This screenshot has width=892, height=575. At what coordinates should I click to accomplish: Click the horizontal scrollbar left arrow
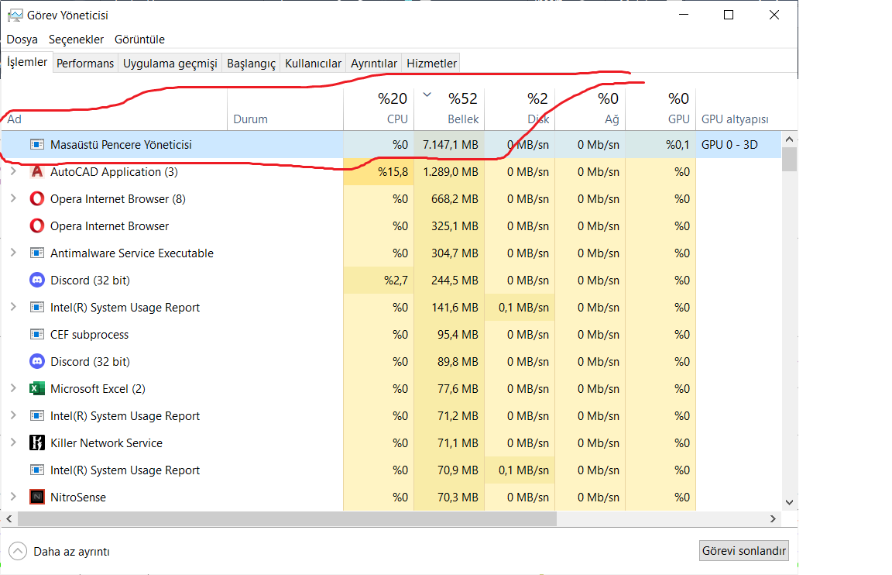click(x=9, y=518)
